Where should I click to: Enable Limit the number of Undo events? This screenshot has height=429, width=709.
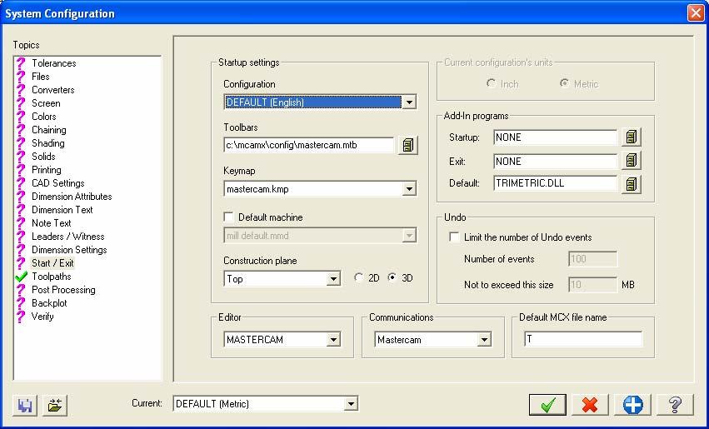pyautogui.click(x=454, y=237)
